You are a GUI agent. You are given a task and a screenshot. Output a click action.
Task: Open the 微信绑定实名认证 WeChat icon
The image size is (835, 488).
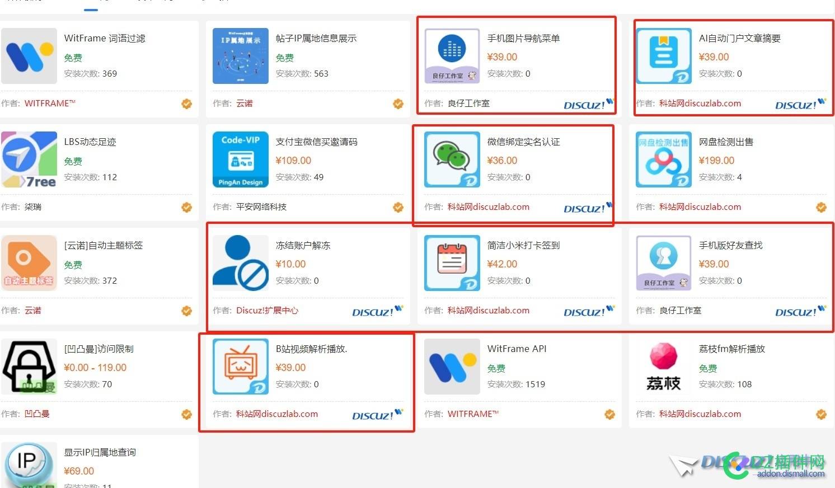click(452, 159)
